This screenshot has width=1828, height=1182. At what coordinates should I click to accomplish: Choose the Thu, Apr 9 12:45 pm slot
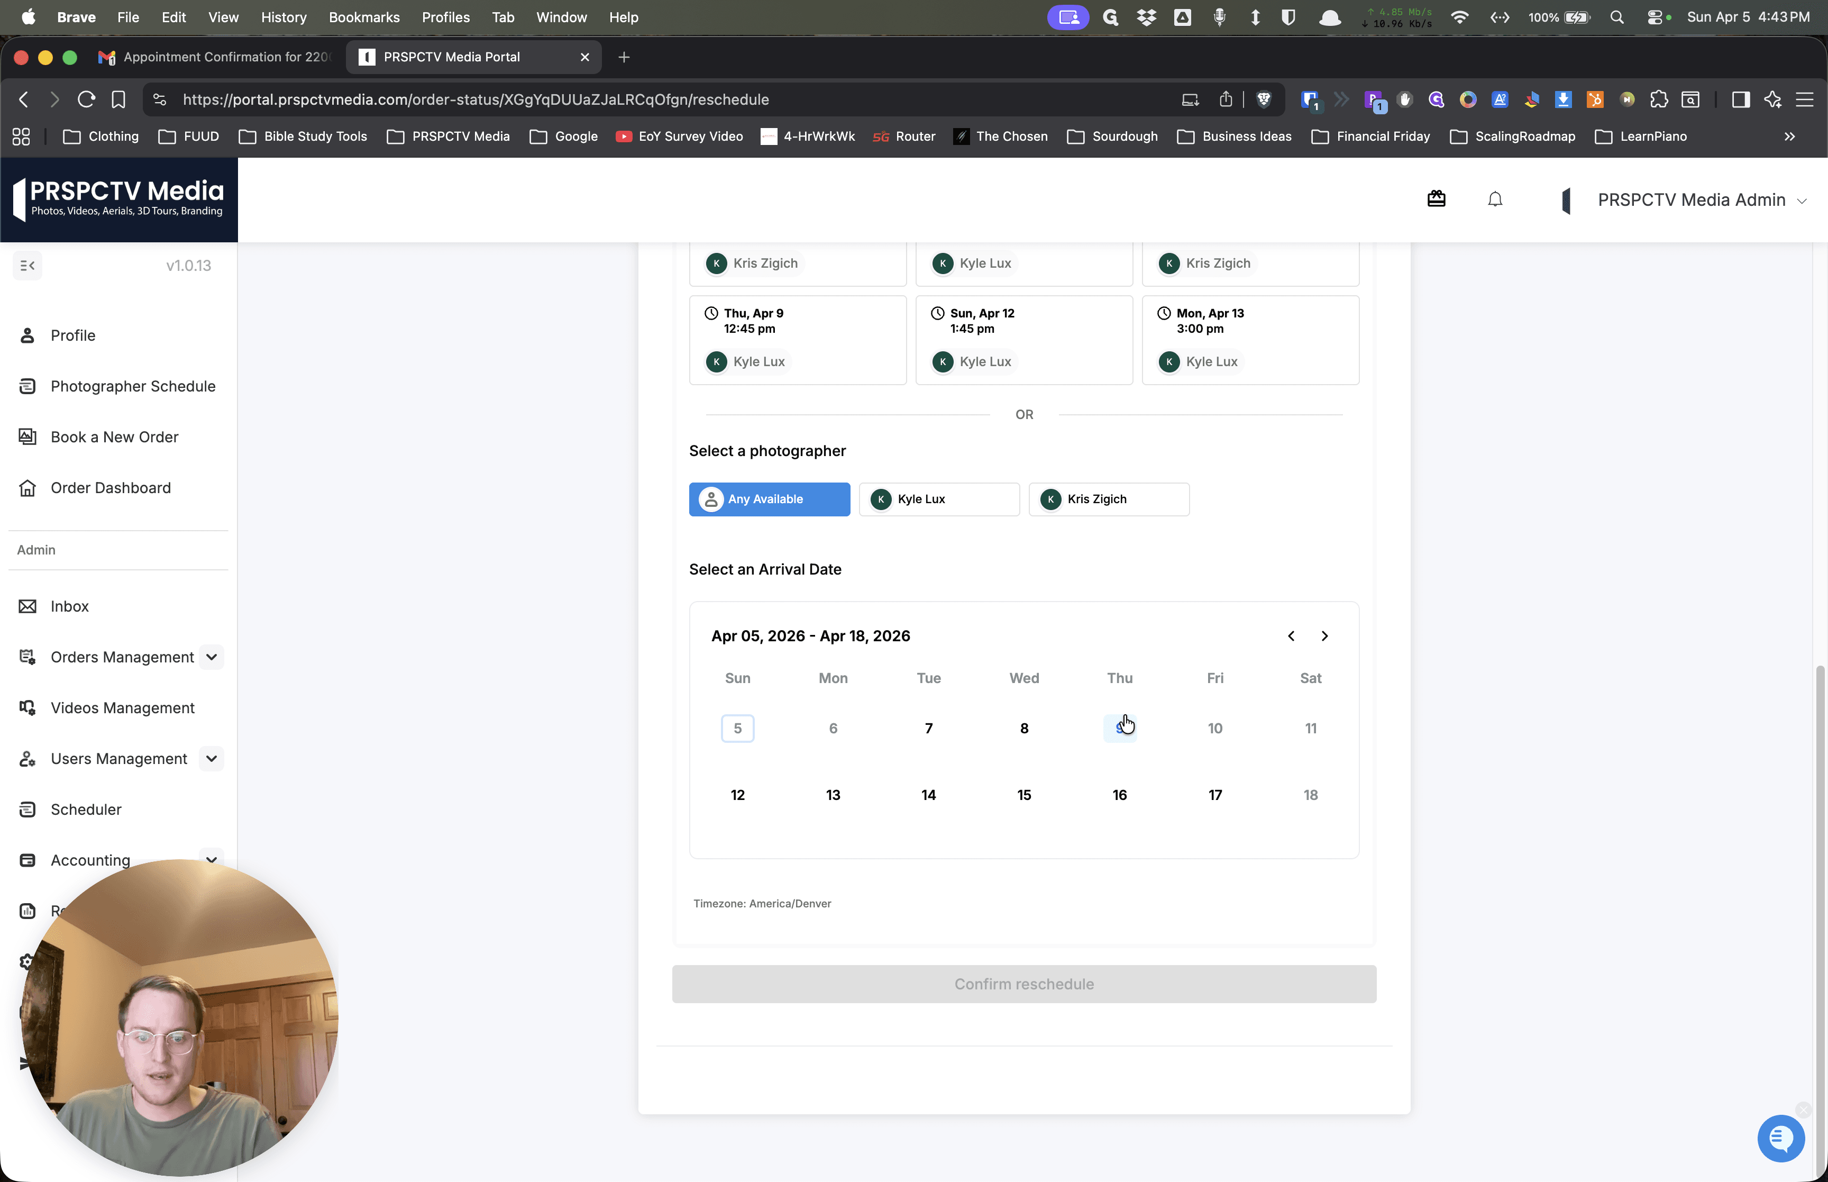(x=798, y=340)
